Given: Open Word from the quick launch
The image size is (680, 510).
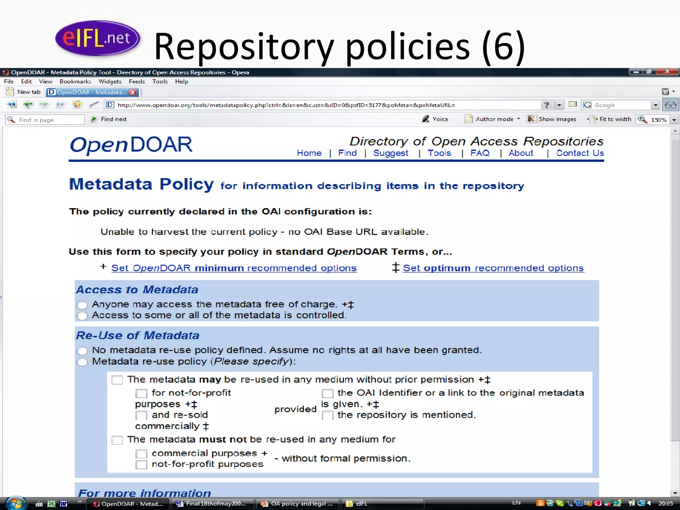Looking at the screenshot, I should [63, 504].
